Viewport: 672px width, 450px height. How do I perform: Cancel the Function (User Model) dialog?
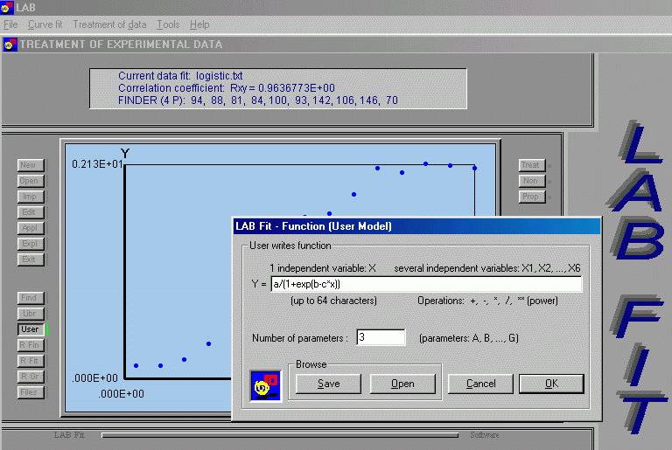click(480, 384)
